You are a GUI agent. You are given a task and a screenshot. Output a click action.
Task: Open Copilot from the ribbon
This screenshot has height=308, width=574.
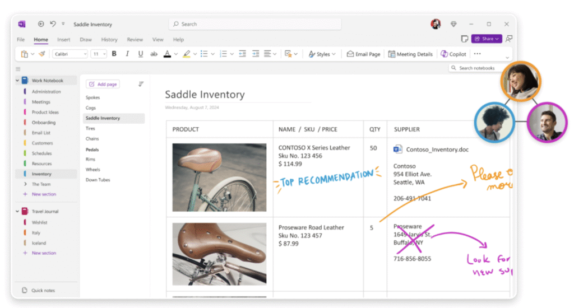pyautogui.click(x=453, y=54)
